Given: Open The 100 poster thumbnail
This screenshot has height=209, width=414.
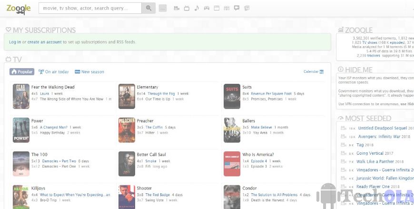Looking at the screenshot, I should 21,164.
